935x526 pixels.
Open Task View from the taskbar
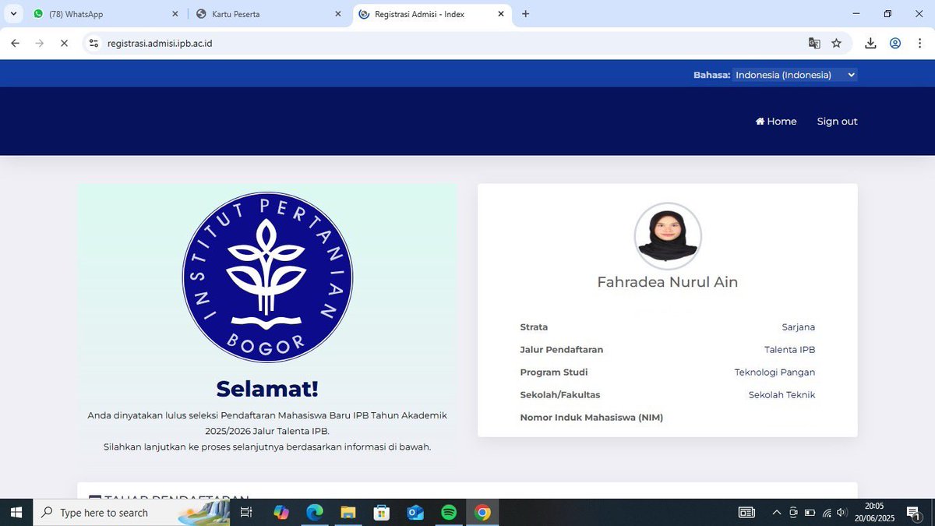(x=246, y=512)
